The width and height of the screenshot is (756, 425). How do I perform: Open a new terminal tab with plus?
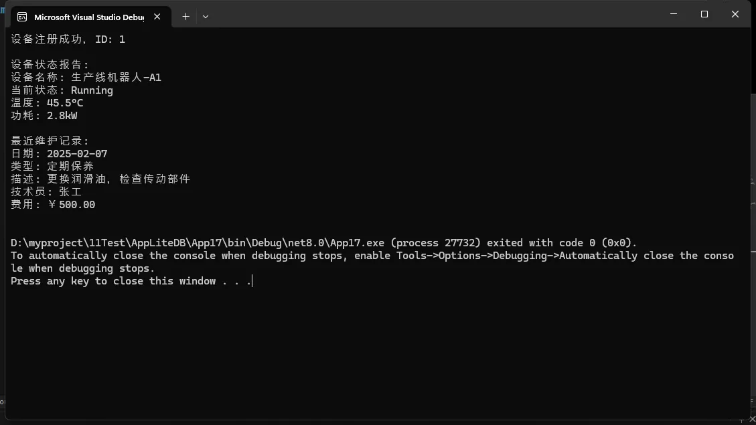point(185,16)
